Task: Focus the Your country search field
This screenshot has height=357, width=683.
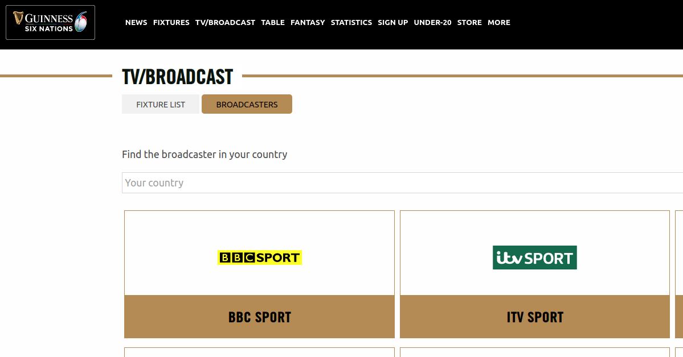Action: (x=403, y=182)
